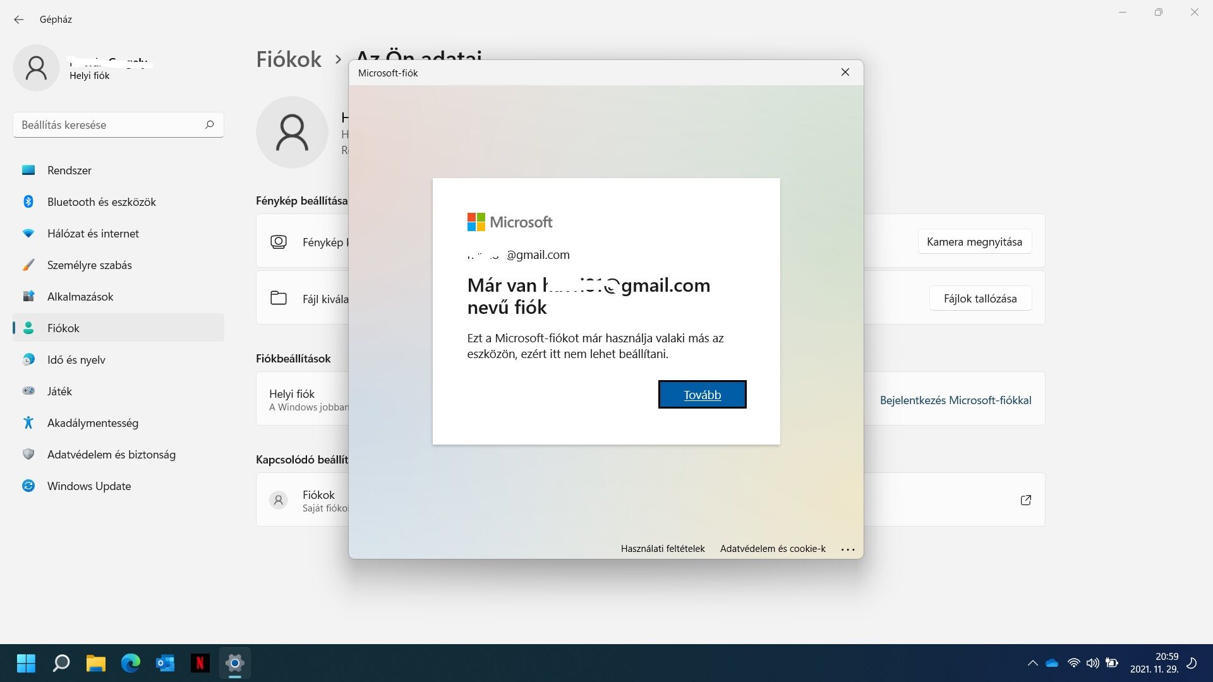Launch Microsoft Edge from the taskbar

coord(131,663)
